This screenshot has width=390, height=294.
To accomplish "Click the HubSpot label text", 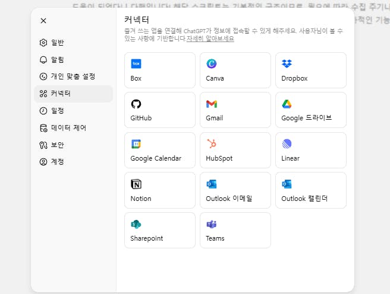I will 219,158.
